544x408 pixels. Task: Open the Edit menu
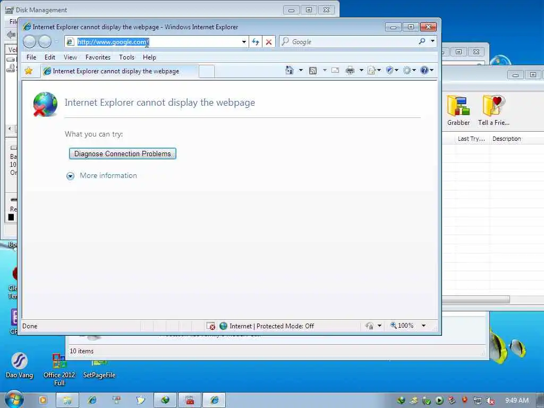pyautogui.click(x=49, y=57)
